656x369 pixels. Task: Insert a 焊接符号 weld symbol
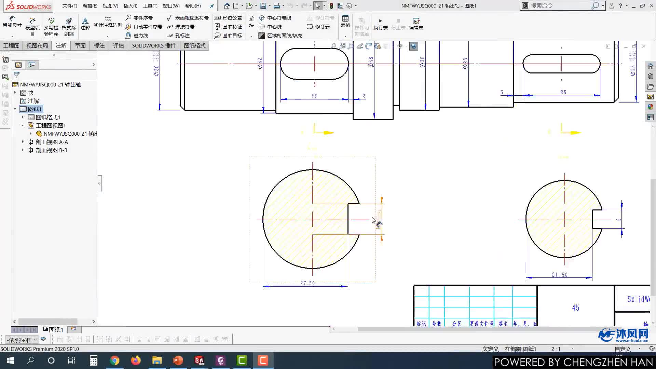(x=180, y=27)
